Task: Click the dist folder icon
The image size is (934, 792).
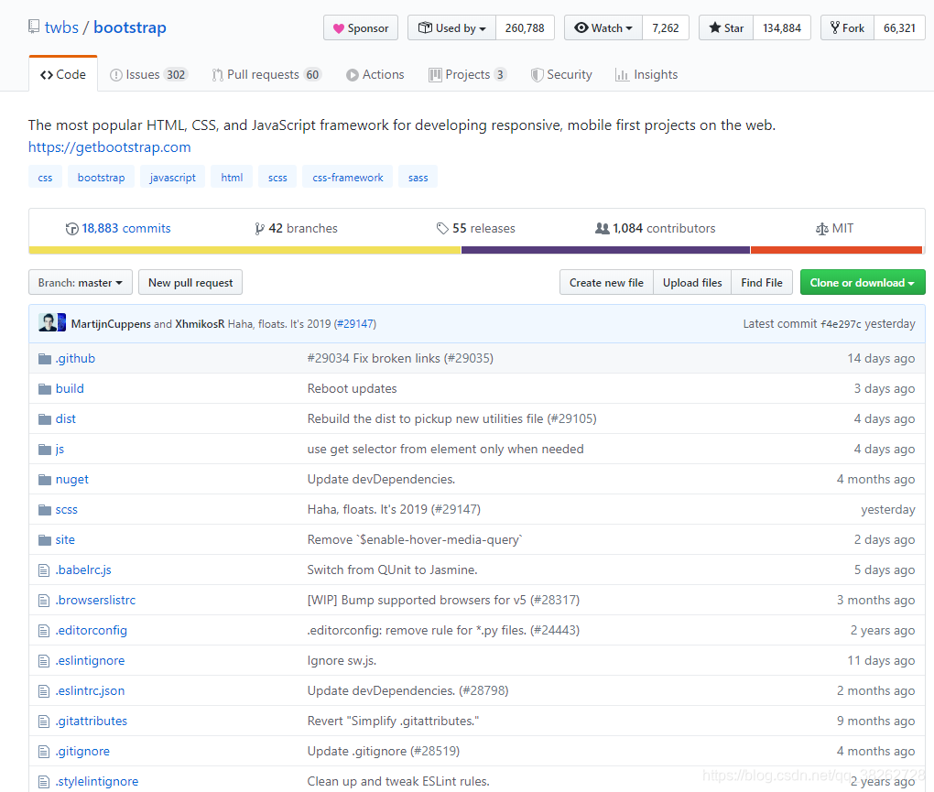Action: click(45, 419)
